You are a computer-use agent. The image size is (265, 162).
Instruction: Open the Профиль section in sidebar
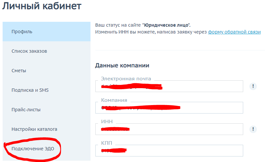pos(47,32)
